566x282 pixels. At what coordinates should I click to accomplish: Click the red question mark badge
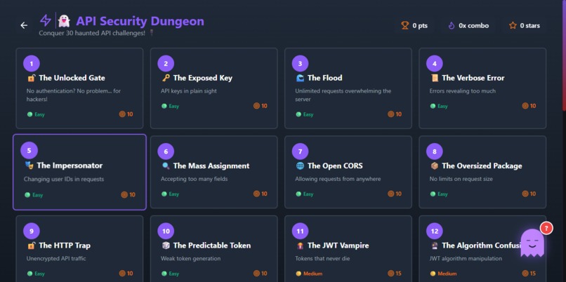click(546, 228)
